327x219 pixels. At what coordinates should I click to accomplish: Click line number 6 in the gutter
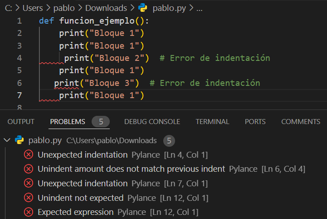click(x=20, y=83)
